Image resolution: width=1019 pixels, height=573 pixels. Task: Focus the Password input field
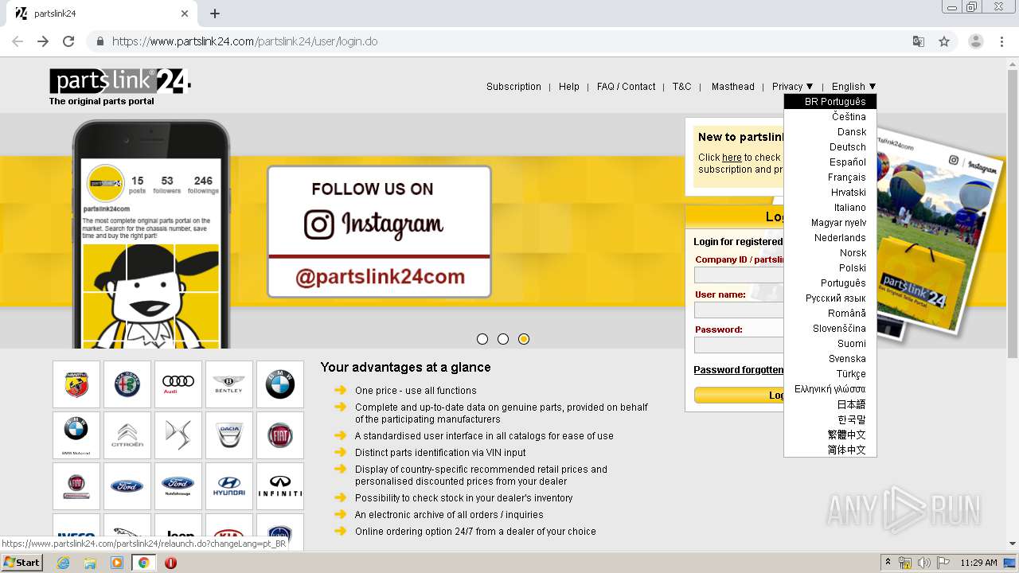point(739,345)
